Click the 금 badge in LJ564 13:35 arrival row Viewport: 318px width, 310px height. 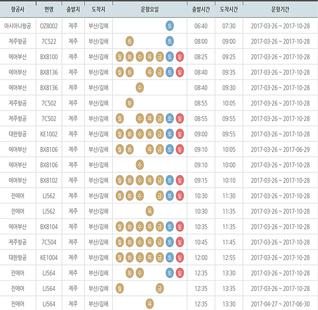click(x=159, y=288)
